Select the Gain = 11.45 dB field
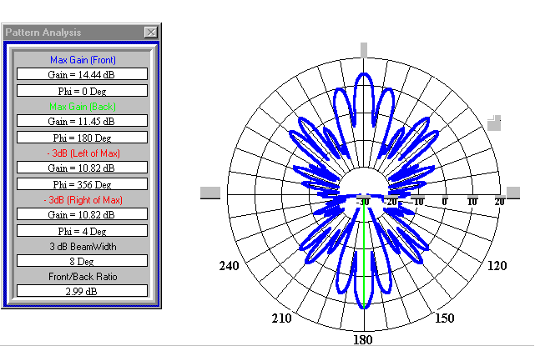This screenshot has width=535, height=346. (x=83, y=121)
